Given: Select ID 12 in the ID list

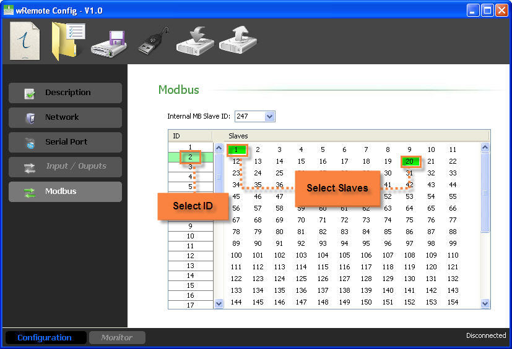Looking at the screenshot, I should pos(191,256).
